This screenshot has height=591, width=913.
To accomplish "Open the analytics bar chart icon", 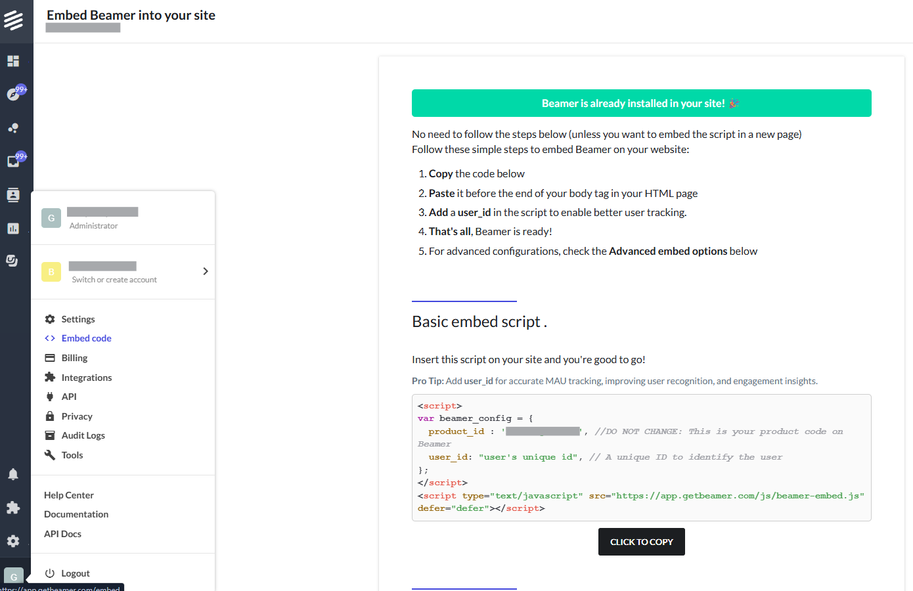I will tap(13, 229).
